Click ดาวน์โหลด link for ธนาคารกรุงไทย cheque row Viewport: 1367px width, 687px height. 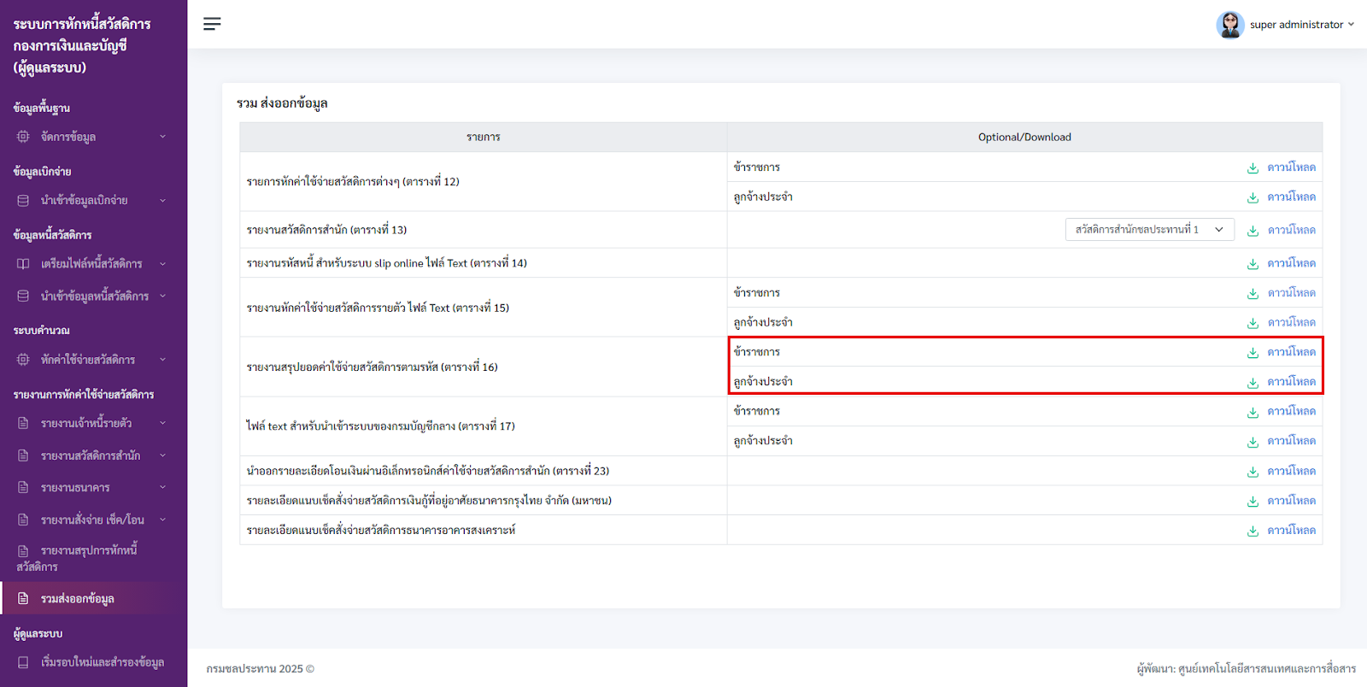click(x=1291, y=501)
